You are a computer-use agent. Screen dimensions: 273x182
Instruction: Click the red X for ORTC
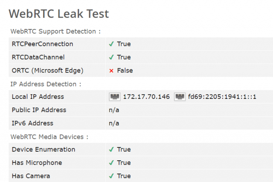[111, 71]
